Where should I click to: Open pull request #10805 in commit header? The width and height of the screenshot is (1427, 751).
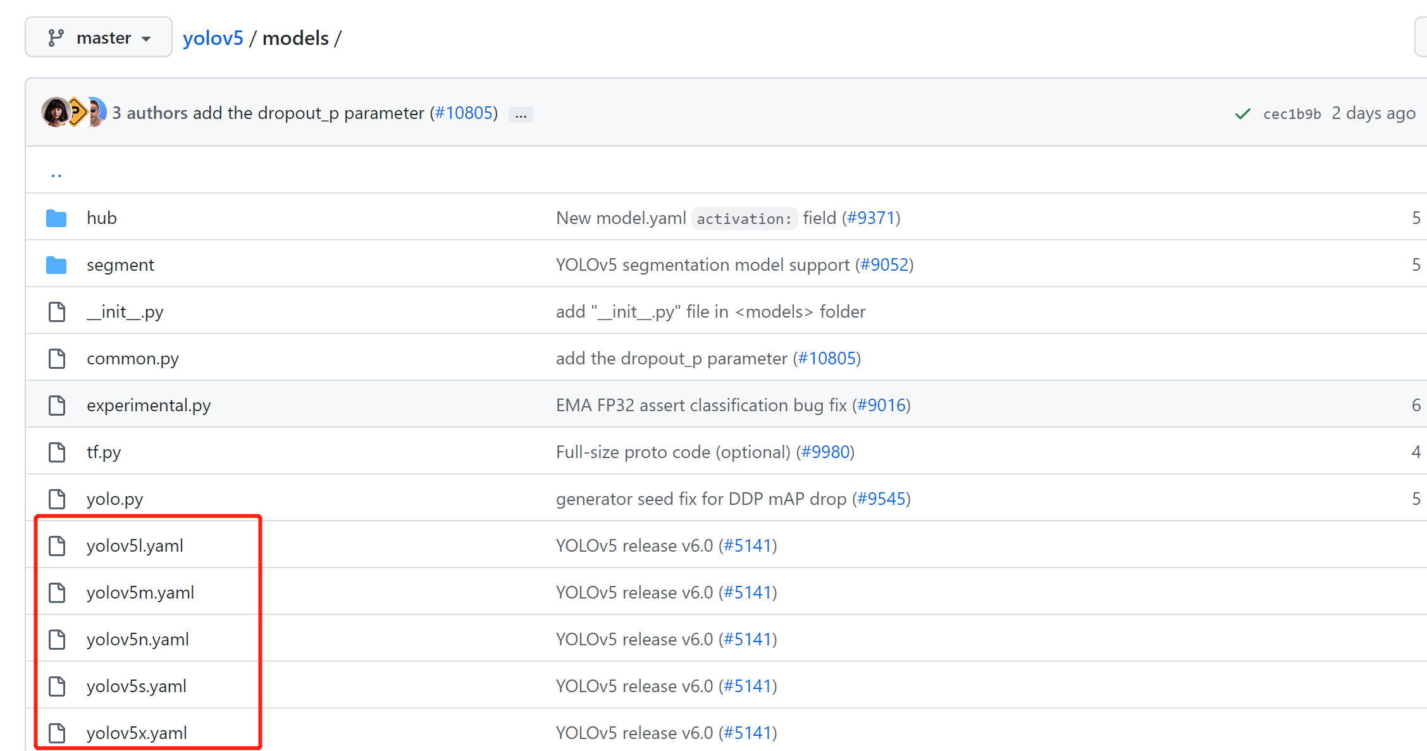[x=464, y=113]
